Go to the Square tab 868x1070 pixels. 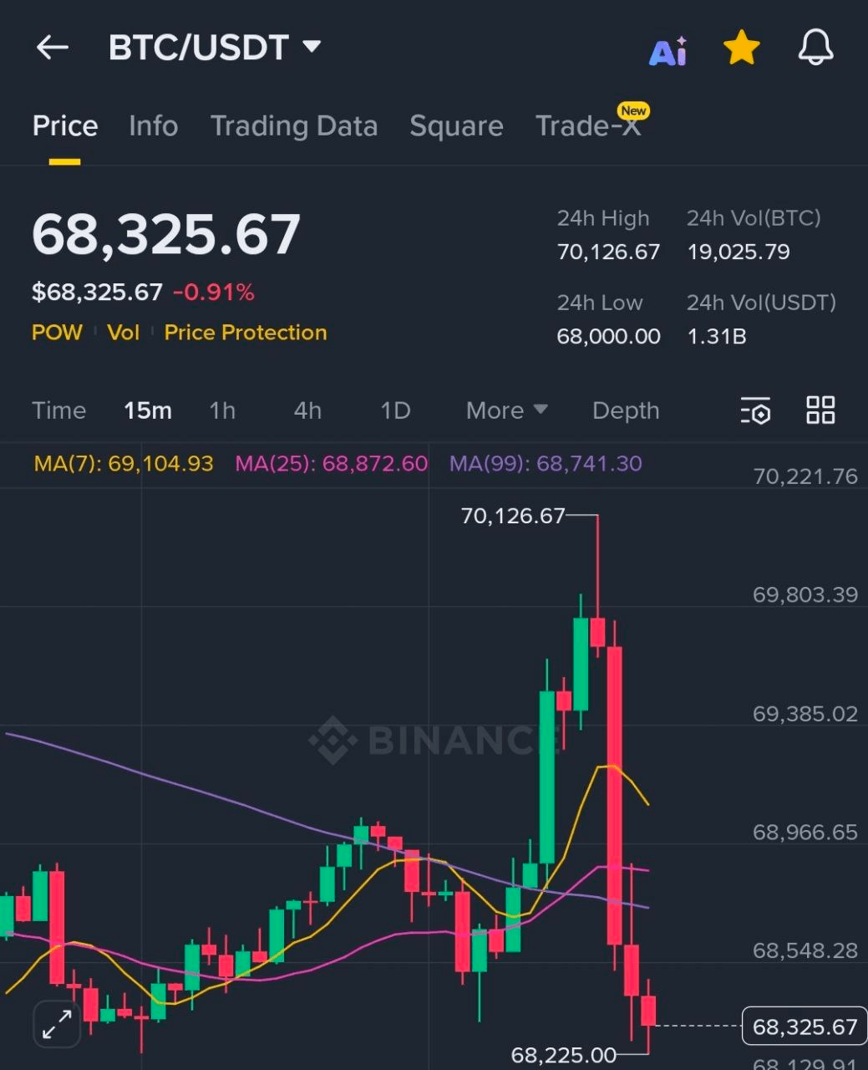456,126
